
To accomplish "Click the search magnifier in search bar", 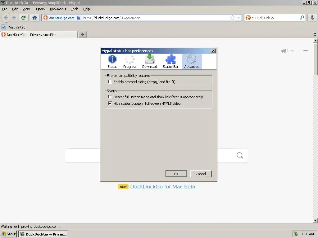I will tap(302, 18).
